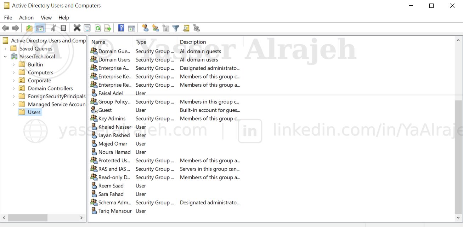463x227 pixels.
Task: Create a new organizational unit via the toolbar icon
Action: [x=165, y=28]
